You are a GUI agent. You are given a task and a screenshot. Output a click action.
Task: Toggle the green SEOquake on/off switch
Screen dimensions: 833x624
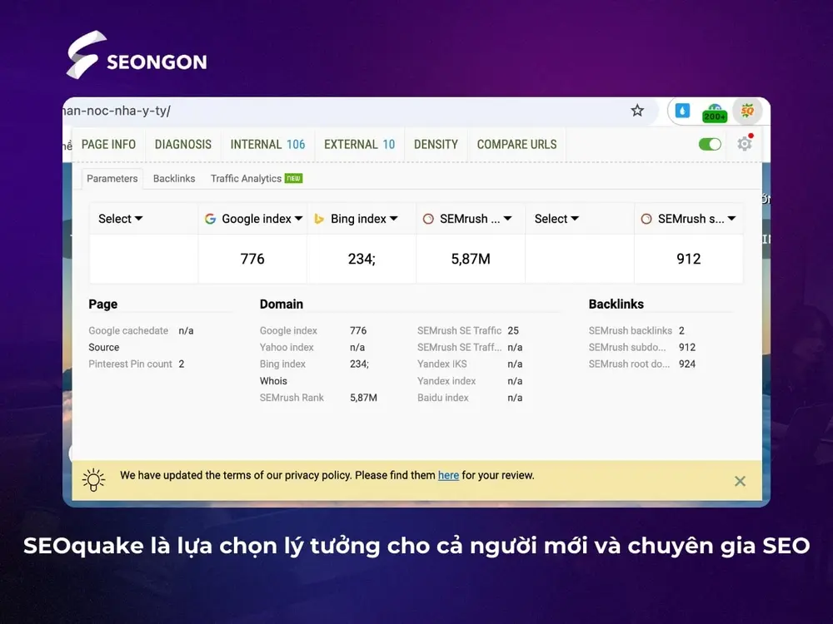tap(710, 144)
